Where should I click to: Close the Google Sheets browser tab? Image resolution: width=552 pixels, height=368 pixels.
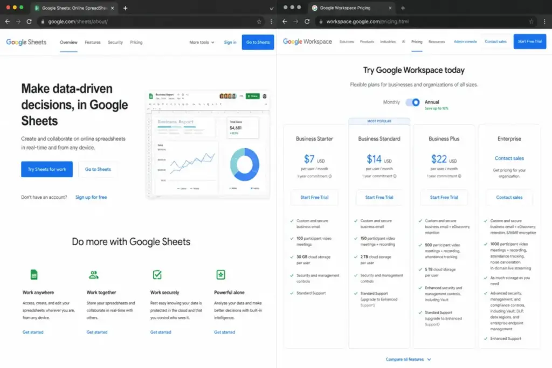(x=112, y=8)
